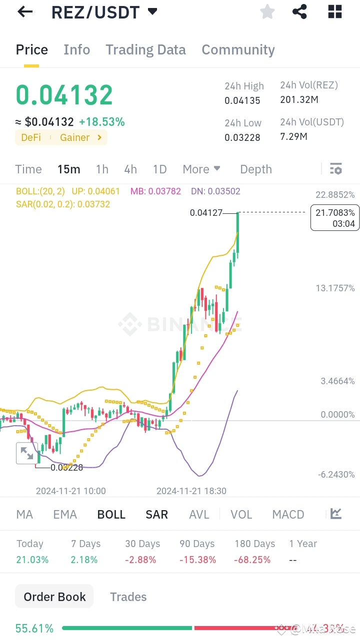Switch on the VOL indicator
The height and width of the screenshot is (640, 360).
[x=241, y=514]
